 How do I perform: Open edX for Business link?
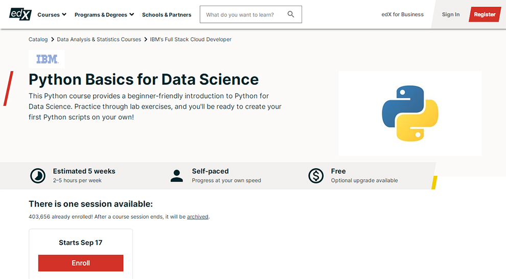point(402,14)
